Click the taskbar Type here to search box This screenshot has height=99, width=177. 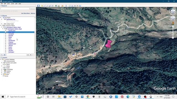pyautogui.click(x=25, y=97)
